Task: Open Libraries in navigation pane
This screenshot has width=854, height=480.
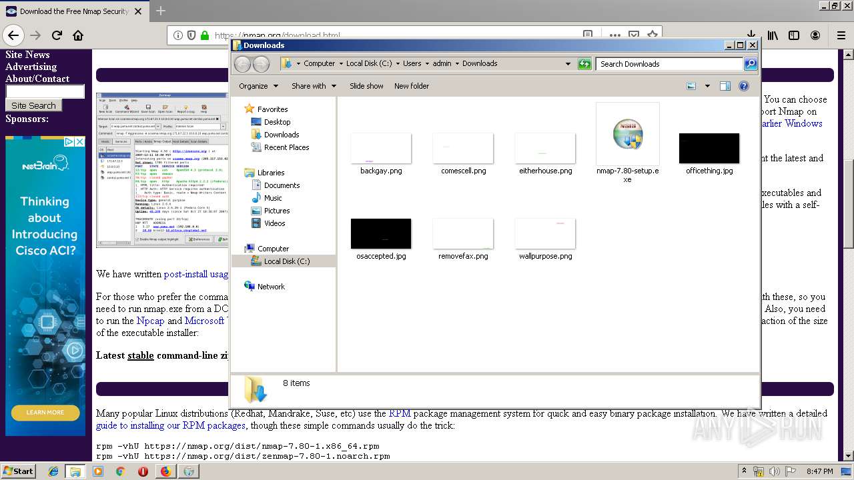Action: (271, 173)
